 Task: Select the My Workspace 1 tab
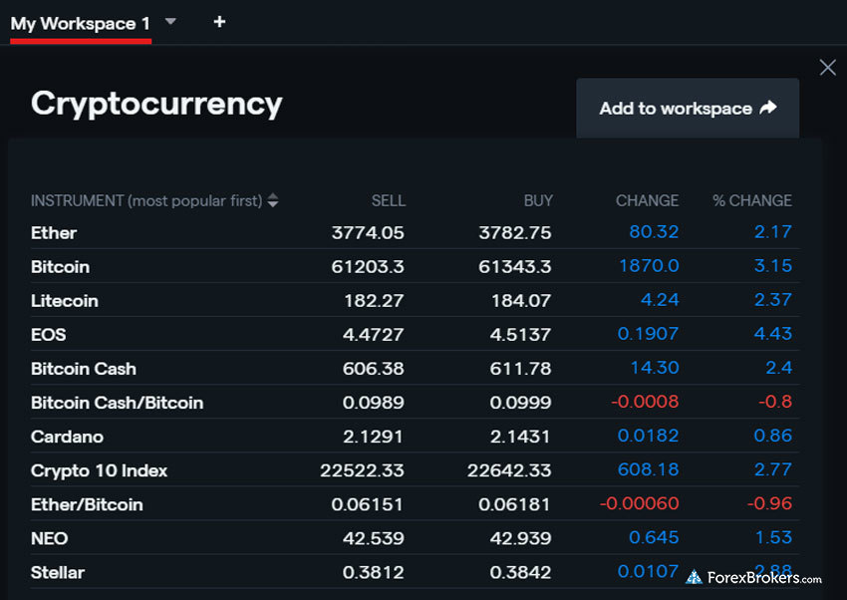81,23
